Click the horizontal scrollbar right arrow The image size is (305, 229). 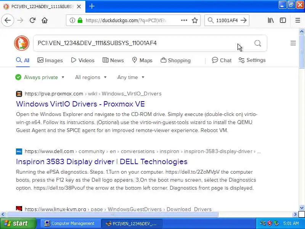[295, 214]
